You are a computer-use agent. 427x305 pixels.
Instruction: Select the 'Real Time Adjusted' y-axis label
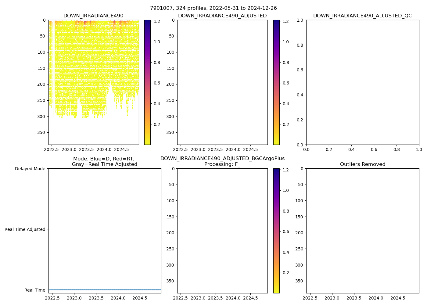pos(25,229)
